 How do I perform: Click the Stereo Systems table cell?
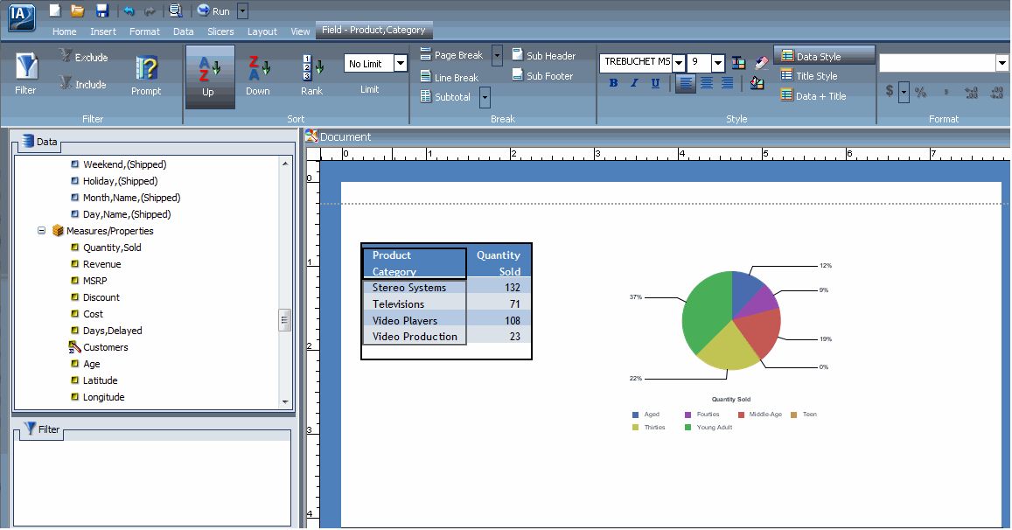pyautogui.click(x=415, y=287)
